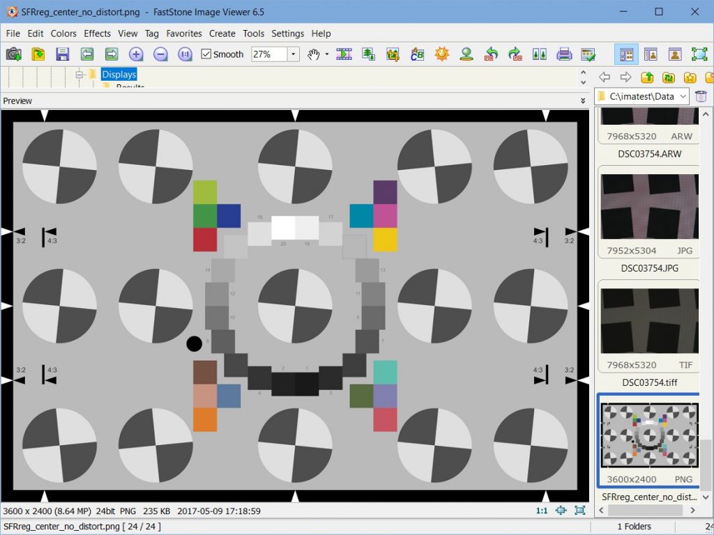Rotate the image left
This screenshot has width=714, height=535.
[492, 54]
